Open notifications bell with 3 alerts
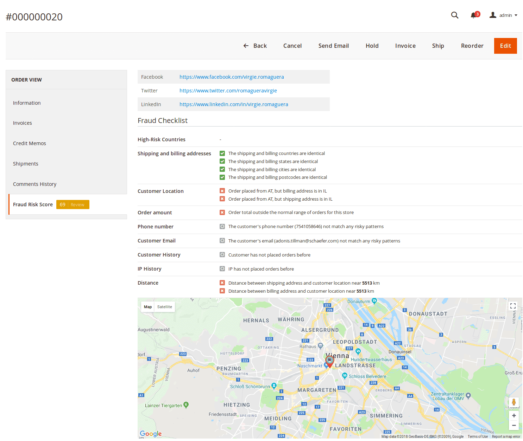Image resolution: width=523 pixels, height=441 pixels. tap(474, 15)
